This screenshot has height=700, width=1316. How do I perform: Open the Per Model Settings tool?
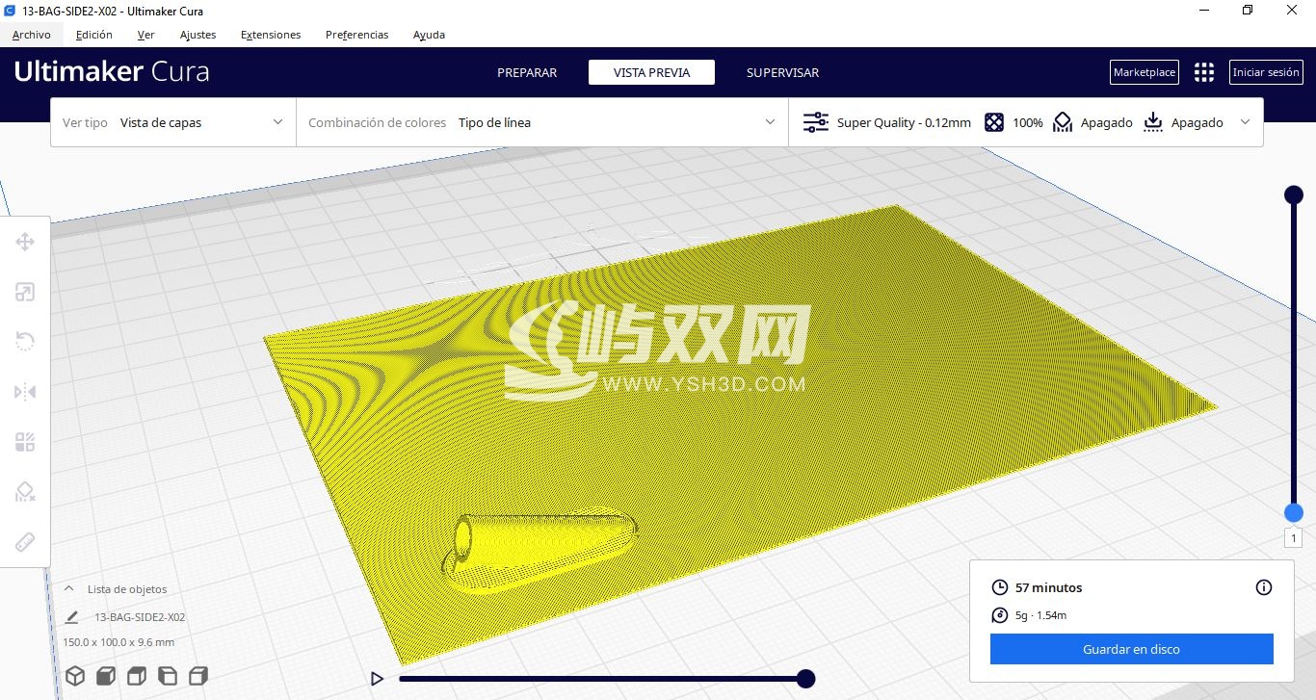(x=25, y=442)
